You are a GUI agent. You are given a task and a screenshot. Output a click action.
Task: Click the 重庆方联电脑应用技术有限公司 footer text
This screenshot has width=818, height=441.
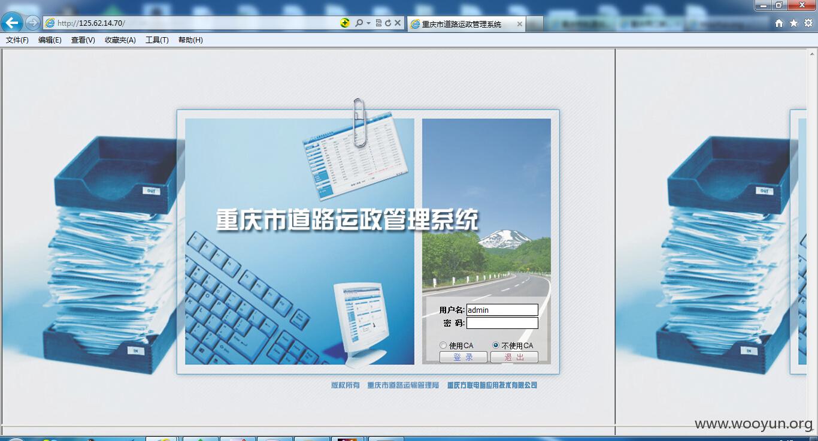pos(492,385)
